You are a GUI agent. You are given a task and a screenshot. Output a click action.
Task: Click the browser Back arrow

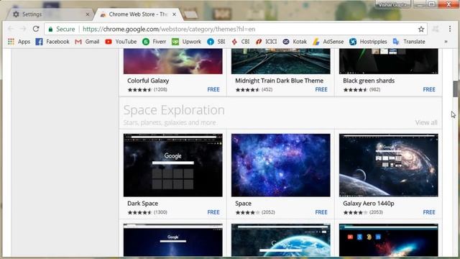click(x=11, y=29)
